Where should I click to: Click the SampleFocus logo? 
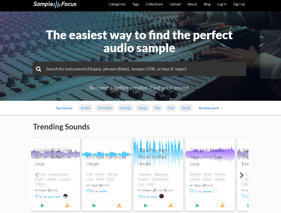55,4
